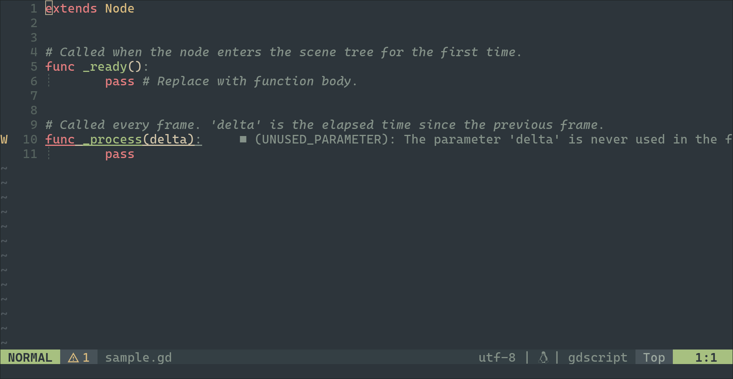Click the UNUSED_PARAMETER diagnostic message text
The image size is (733, 379).
[493, 140]
